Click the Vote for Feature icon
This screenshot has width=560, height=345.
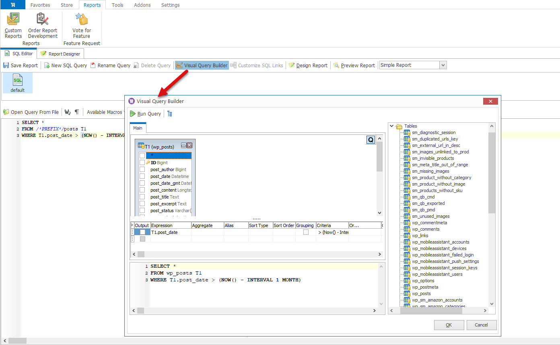[82, 20]
